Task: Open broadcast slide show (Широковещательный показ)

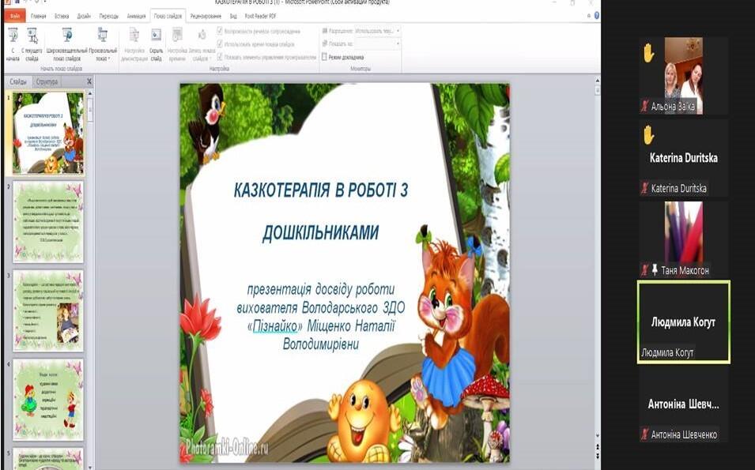Action: tap(67, 44)
